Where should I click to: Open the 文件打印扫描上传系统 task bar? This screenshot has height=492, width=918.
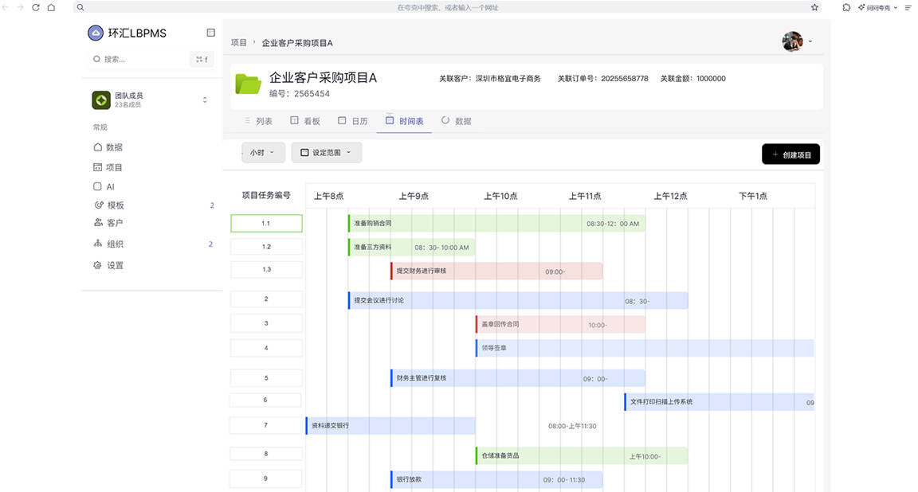719,402
